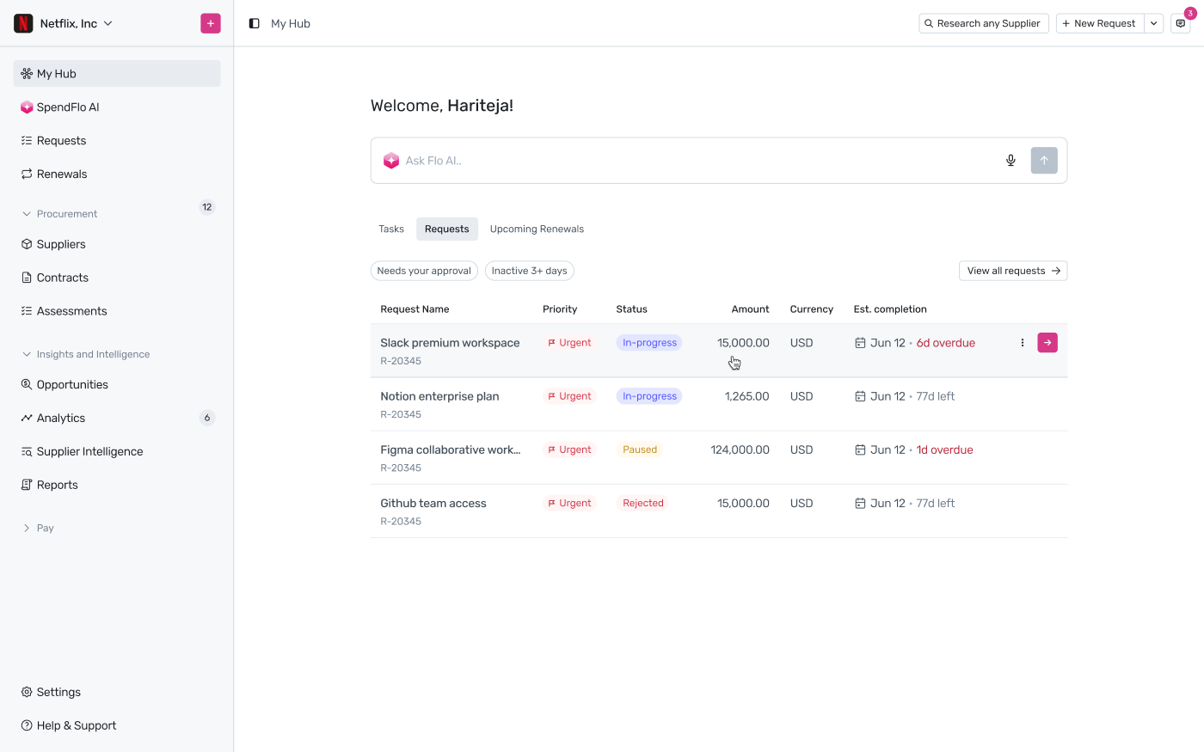1204x752 pixels.
Task: Open Supplier Intelligence in the sidebar
Action: 117,451
